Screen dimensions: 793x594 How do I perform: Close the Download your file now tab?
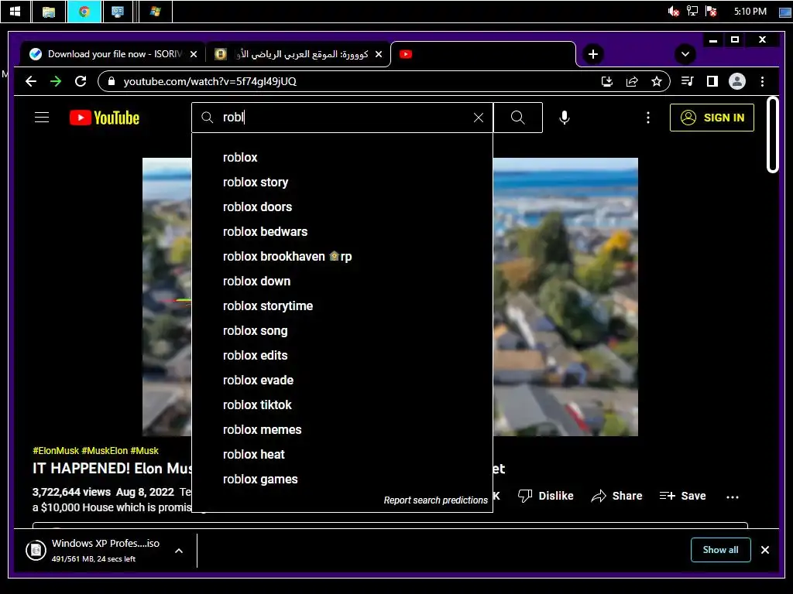click(193, 54)
